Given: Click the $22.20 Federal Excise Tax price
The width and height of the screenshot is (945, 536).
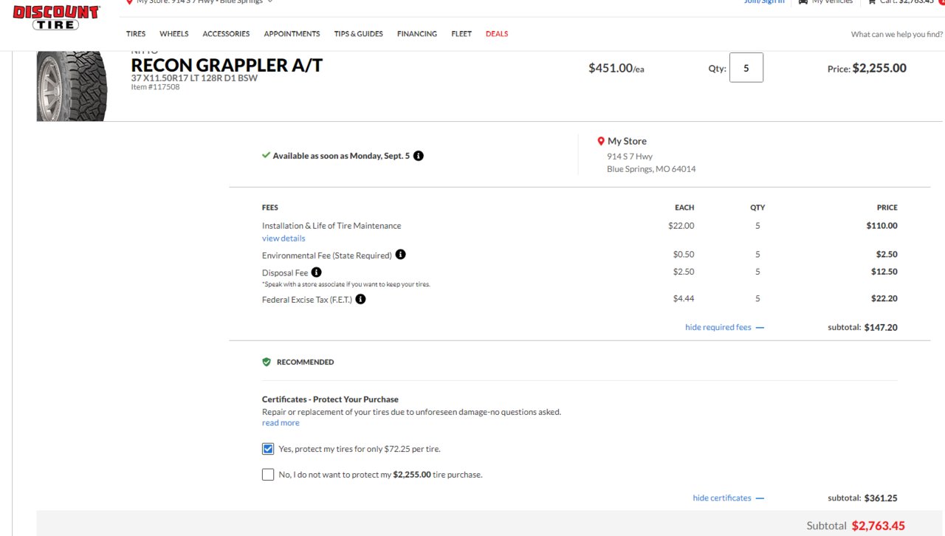Looking at the screenshot, I should click(884, 299).
